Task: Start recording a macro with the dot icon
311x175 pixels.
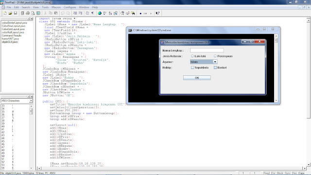Action: (x=140, y=14)
